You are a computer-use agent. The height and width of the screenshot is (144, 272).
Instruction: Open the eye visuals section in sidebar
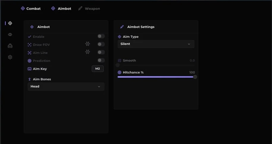10,35
